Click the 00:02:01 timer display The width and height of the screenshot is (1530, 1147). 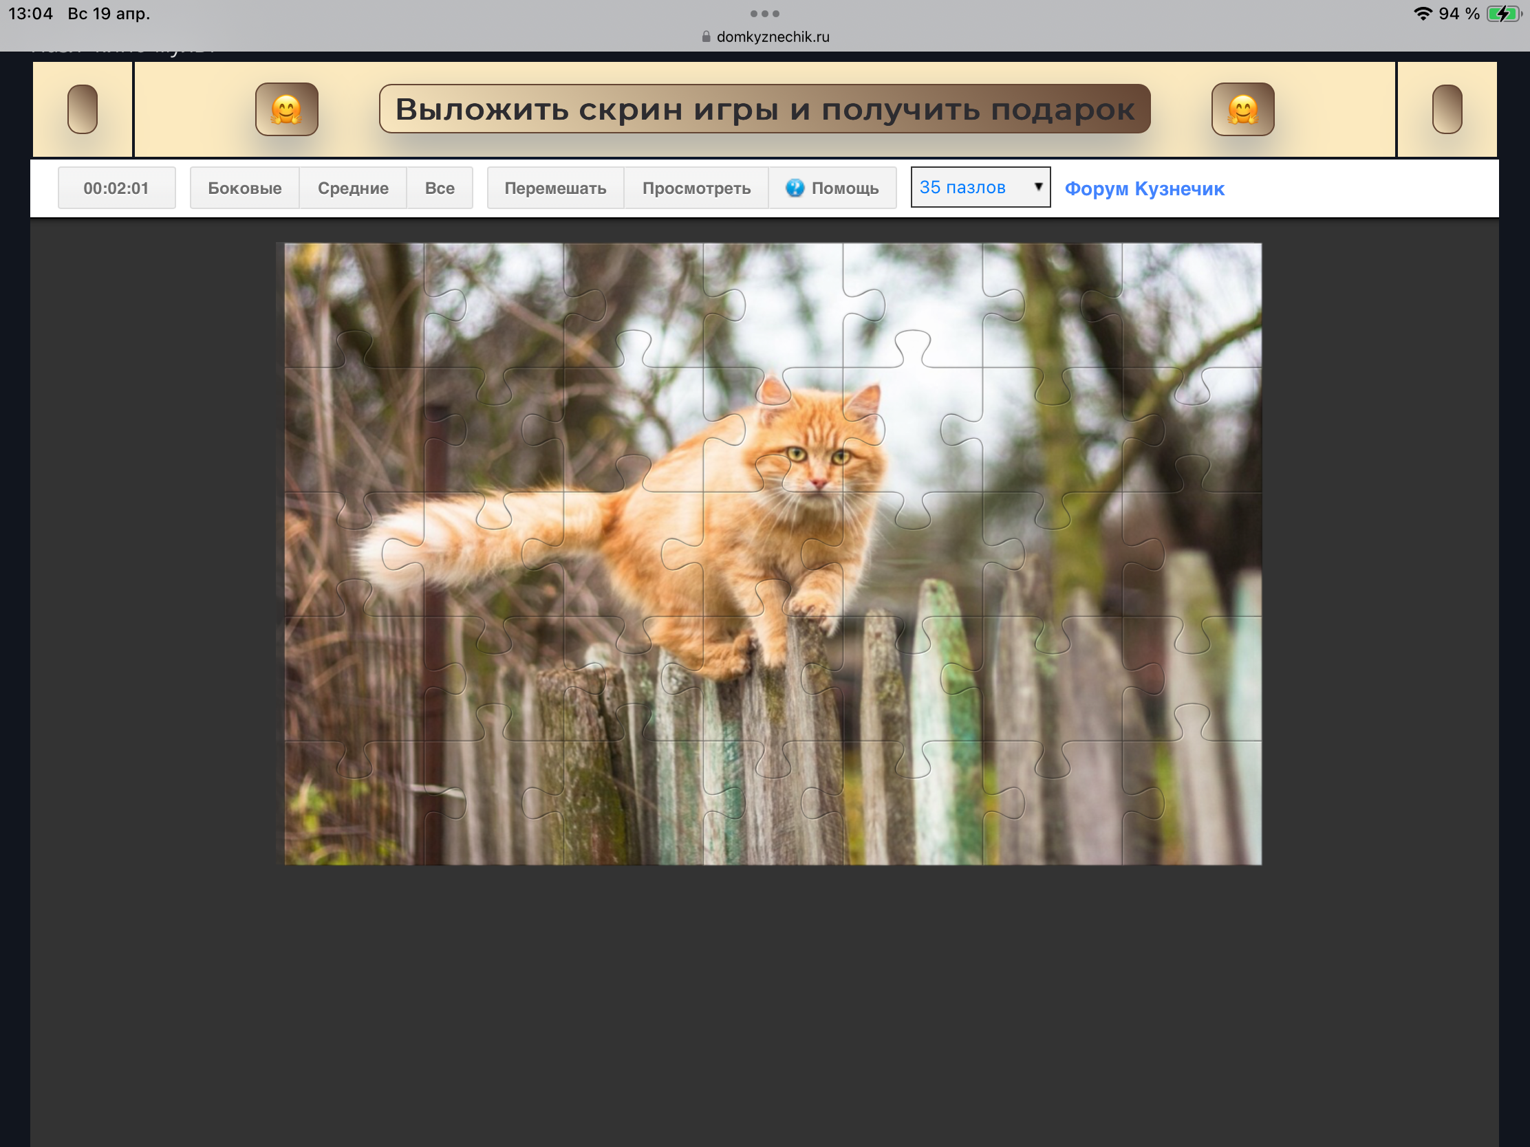116,188
